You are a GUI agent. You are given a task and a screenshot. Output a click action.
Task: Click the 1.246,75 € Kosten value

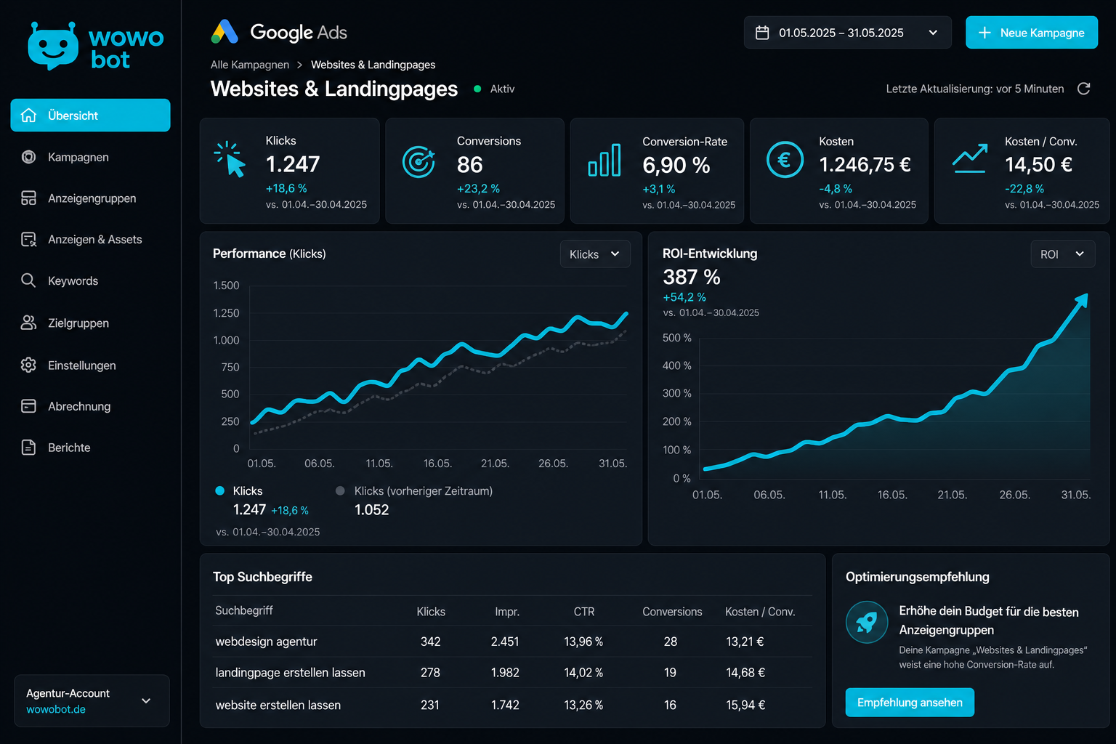click(865, 165)
